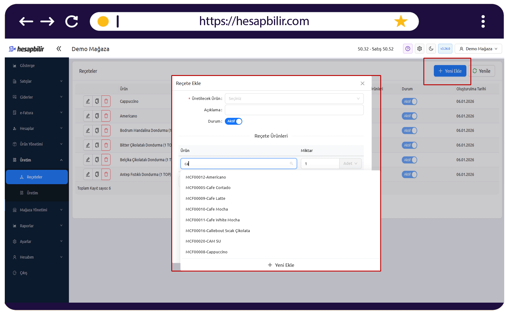The height and width of the screenshot is (314, 509).
Task: Open the settings gear icon in header
Action: point(419,49)
